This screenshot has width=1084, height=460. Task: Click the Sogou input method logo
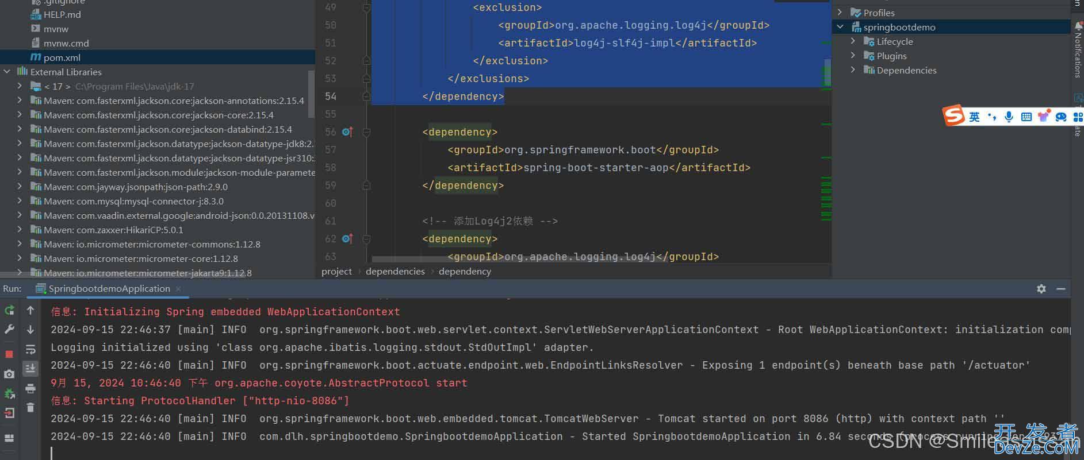pyautogui.click(x=953, y=115)
